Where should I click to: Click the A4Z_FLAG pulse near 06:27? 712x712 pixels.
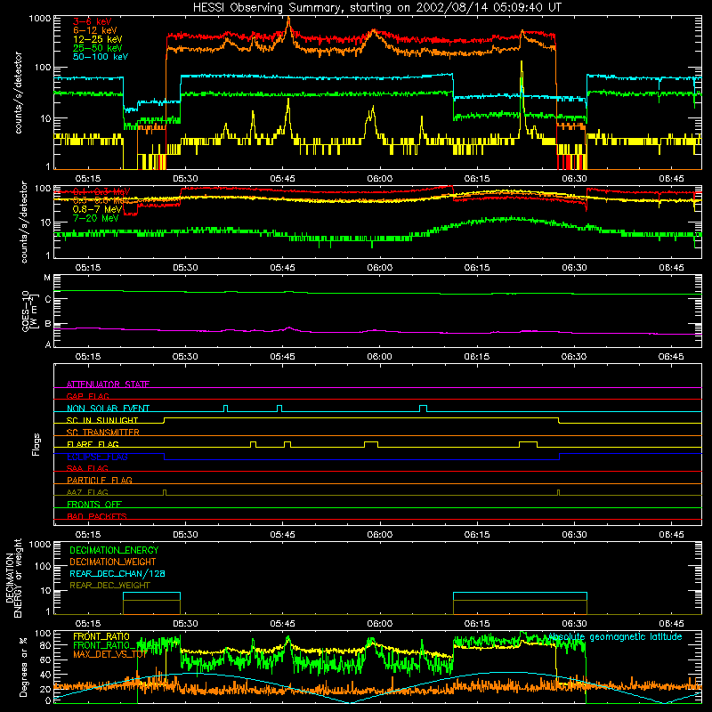click(x=558, y=493)
